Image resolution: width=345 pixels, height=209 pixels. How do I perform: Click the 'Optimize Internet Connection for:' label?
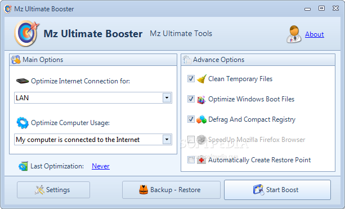(80, 81)
